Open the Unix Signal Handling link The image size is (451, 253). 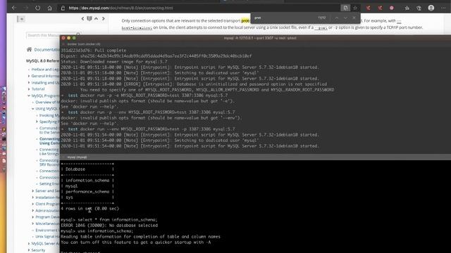[47, 237]
